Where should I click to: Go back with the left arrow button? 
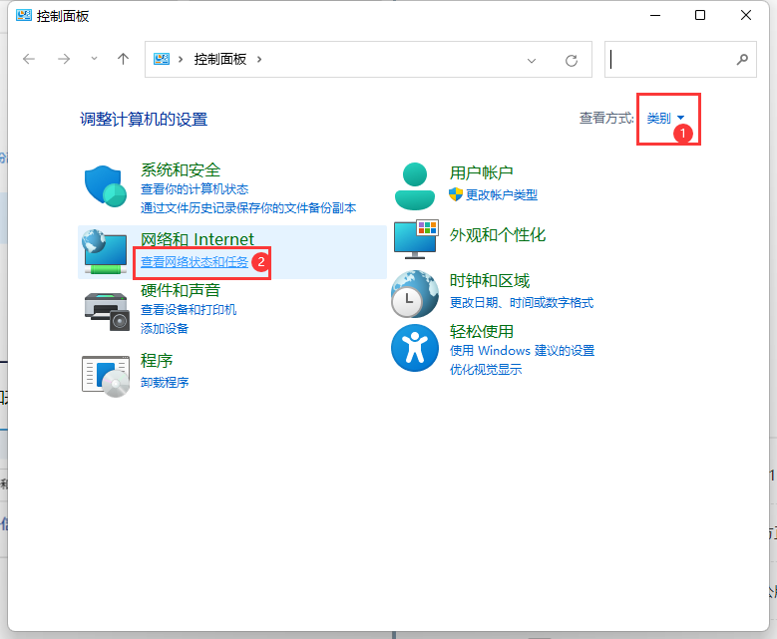pos(29,60)
